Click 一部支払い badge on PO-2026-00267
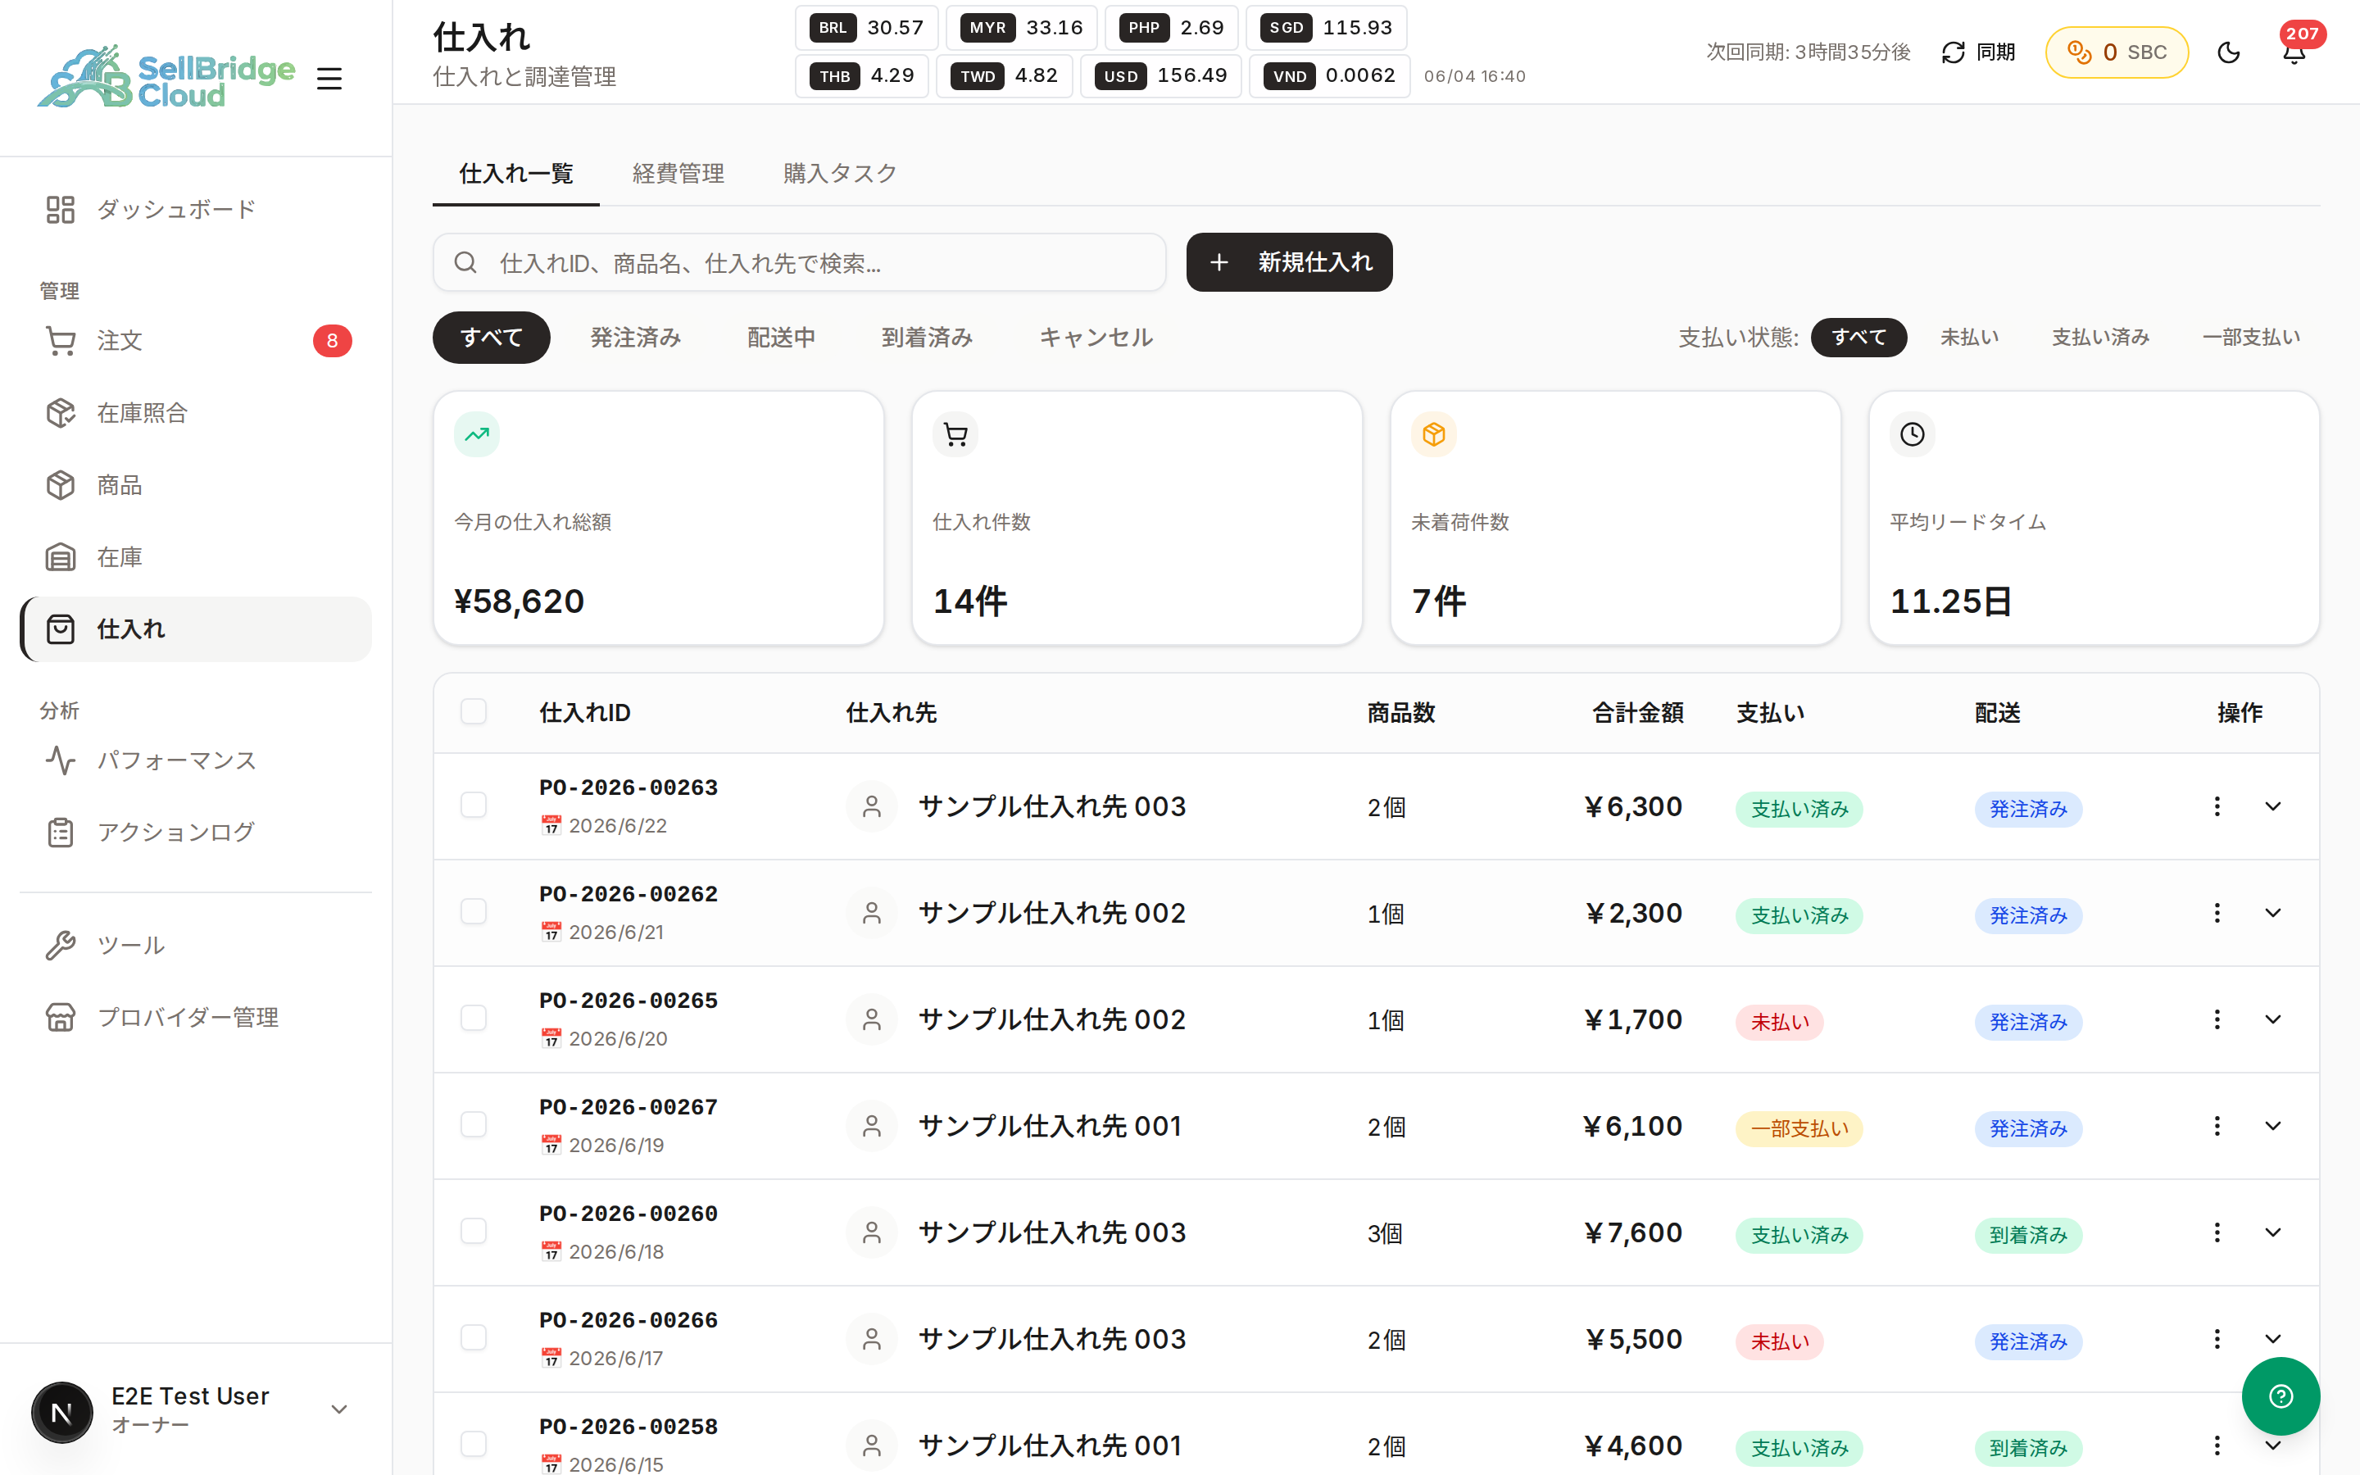Screen dimensions: 2360x1475 (x=1799, y=1128)
